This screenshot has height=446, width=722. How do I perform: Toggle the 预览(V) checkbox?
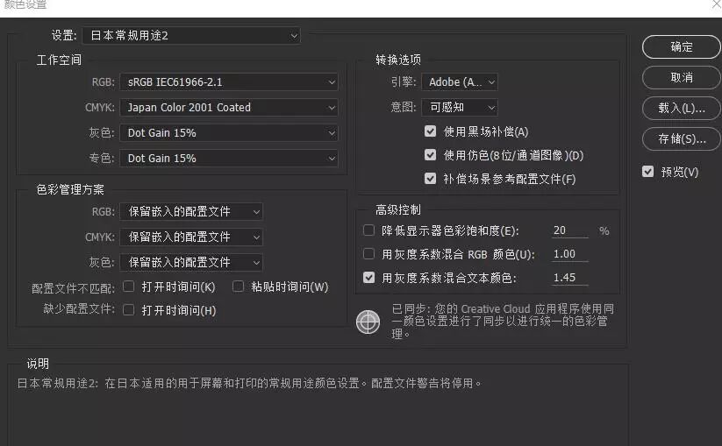[x=647, y=172]
